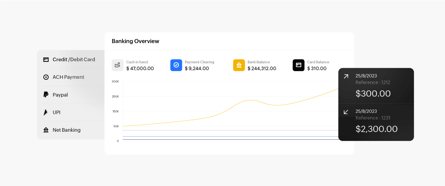Image resolution: width=445 pixels, height=186 pixels.
Task: Click the black Card Balance icon
Action: click(298, 65)
